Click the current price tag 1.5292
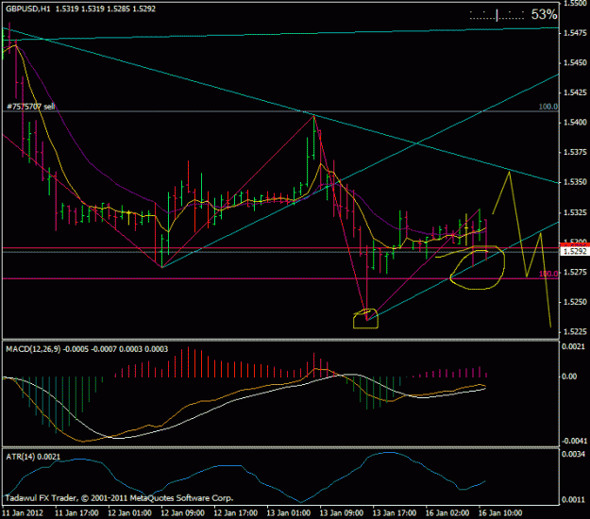This screenshot has width=590, height=519. pos(575,251)
